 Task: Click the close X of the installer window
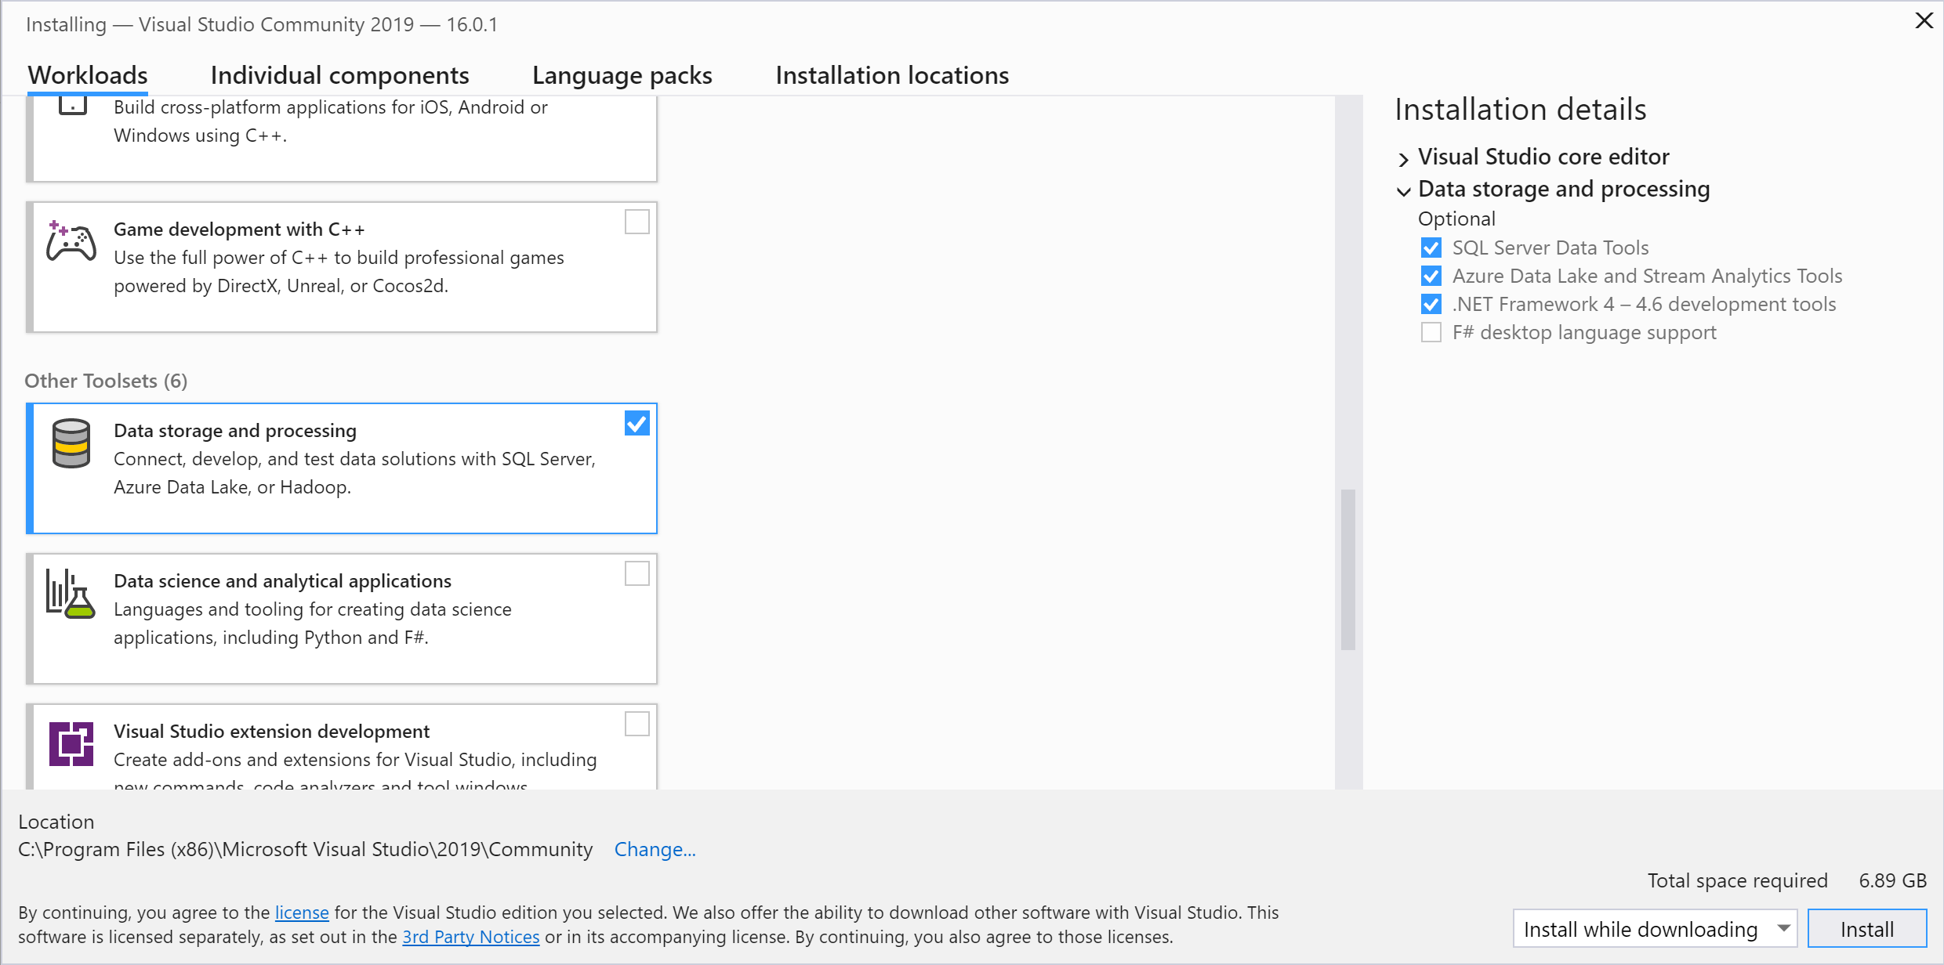(1924, 20)
